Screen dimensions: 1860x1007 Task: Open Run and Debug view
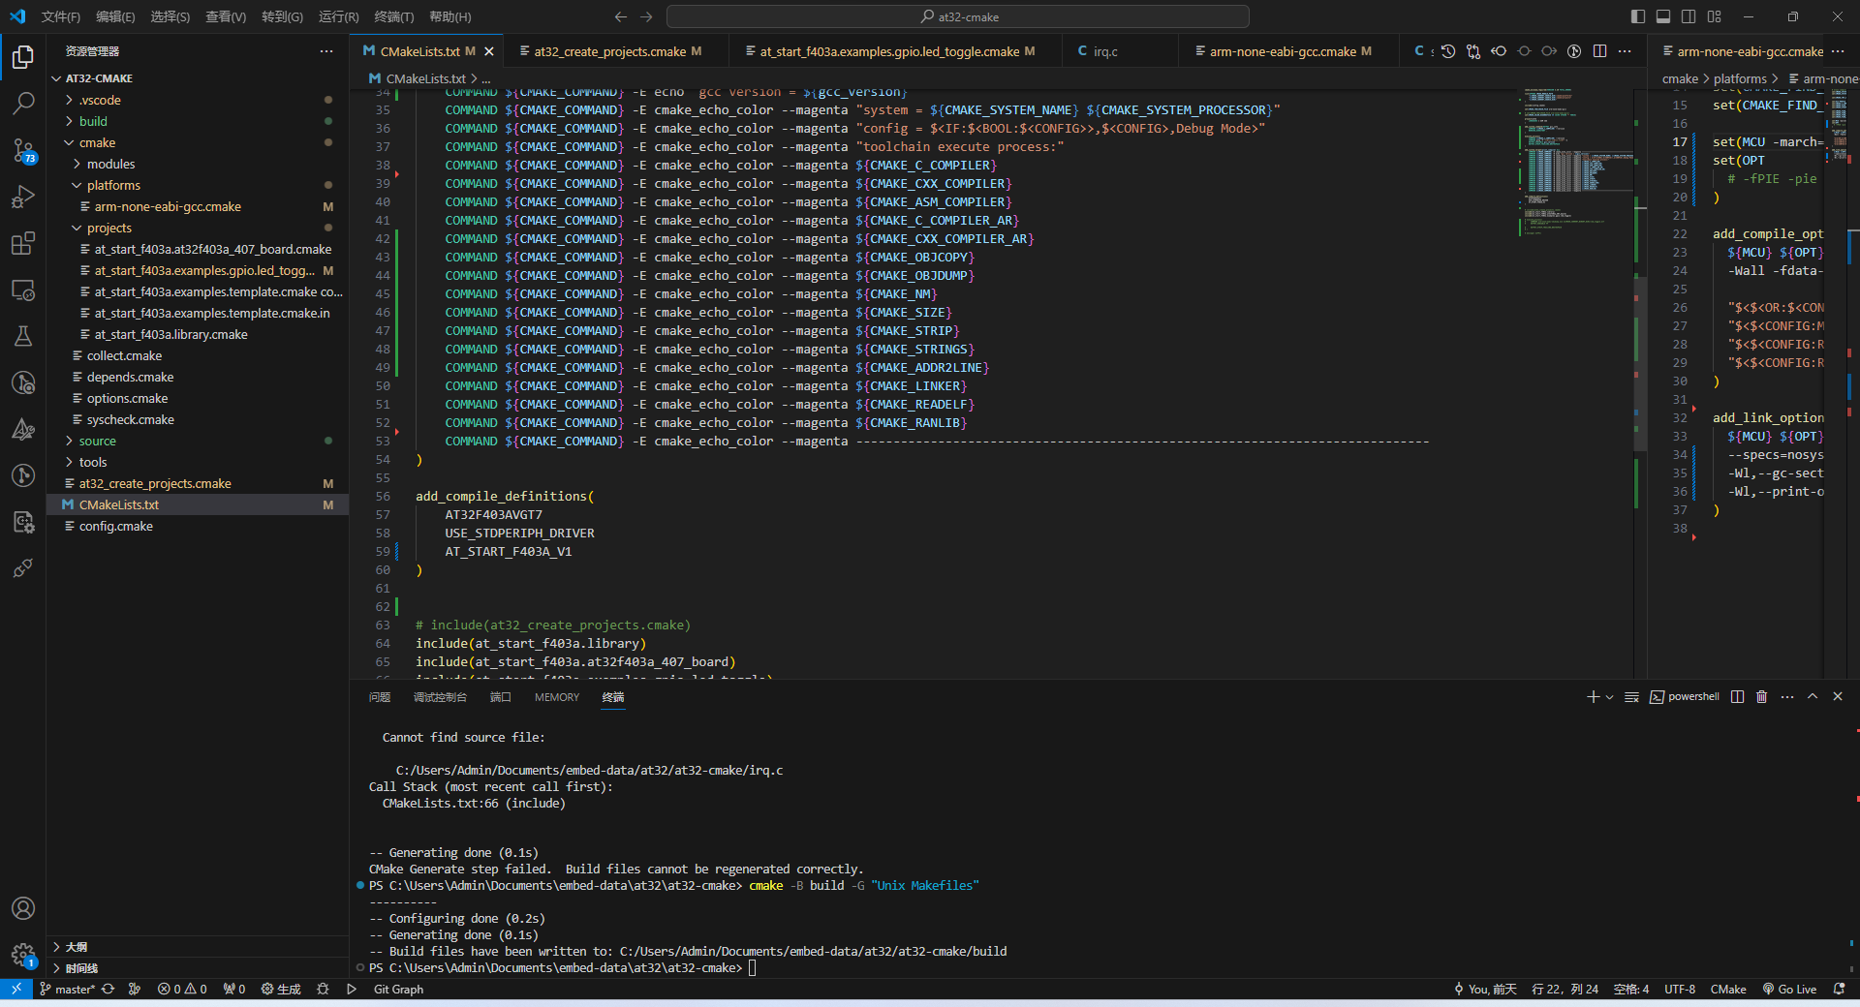[x=23, y=197]
